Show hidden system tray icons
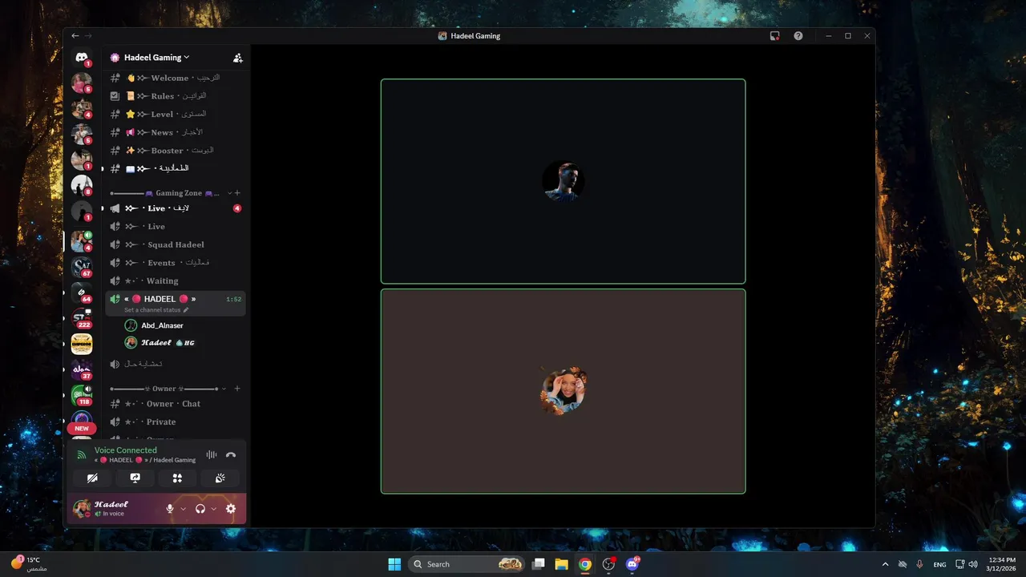Viewport: 1026px width, 577px height. [x=885, y=564]
